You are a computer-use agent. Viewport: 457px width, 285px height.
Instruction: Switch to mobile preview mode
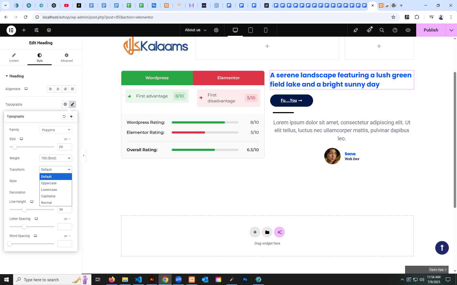click(266, 30)
